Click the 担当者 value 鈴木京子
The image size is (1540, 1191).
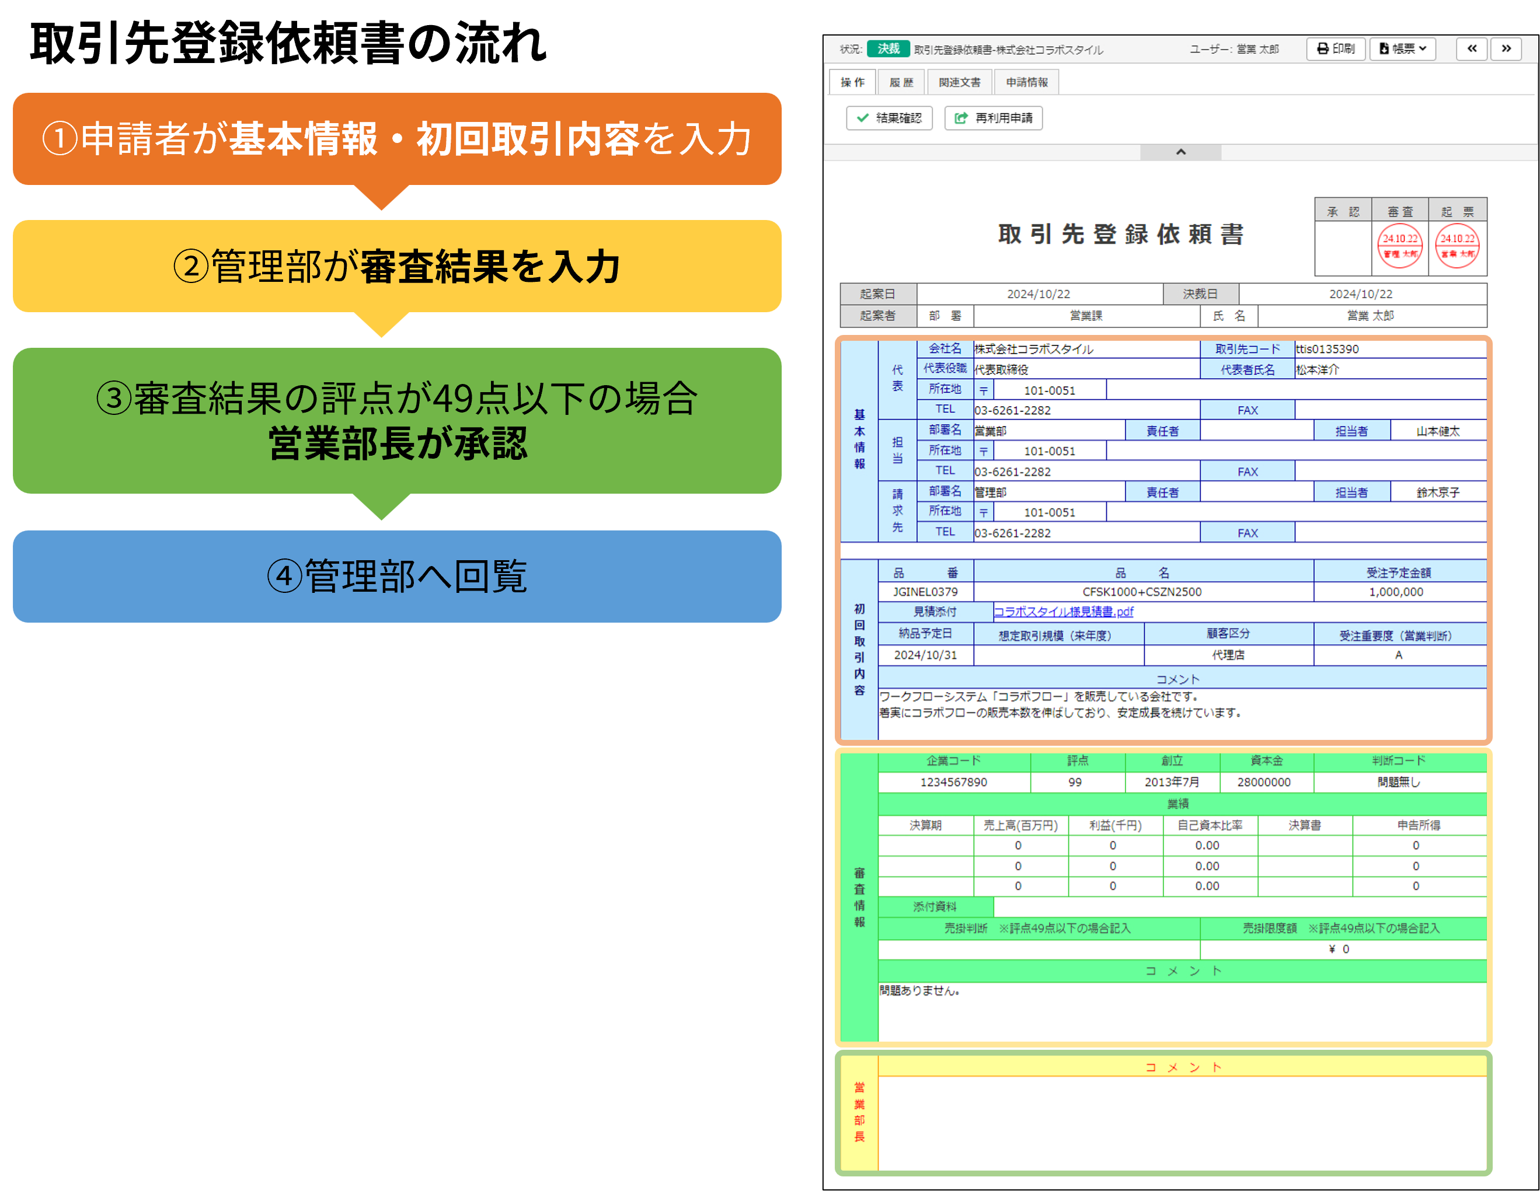tap(1438, 493)
